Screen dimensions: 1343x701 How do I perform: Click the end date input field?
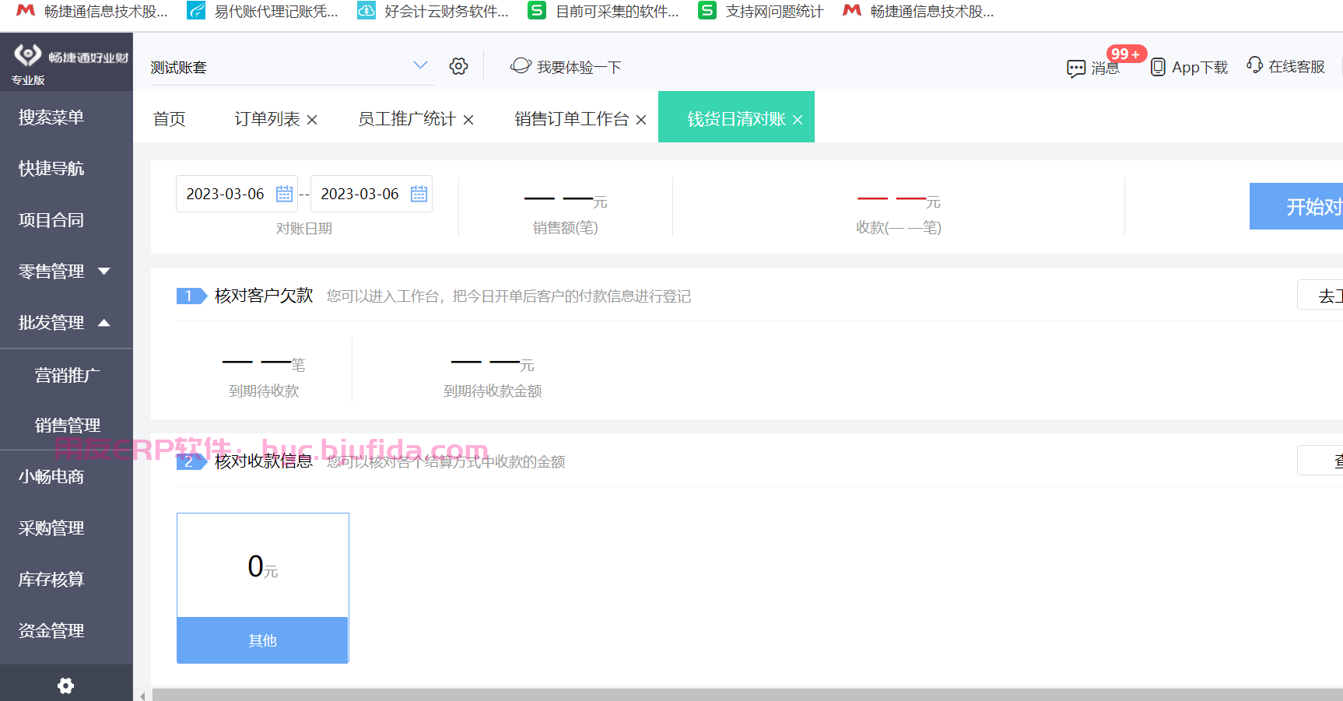(371, 194)
